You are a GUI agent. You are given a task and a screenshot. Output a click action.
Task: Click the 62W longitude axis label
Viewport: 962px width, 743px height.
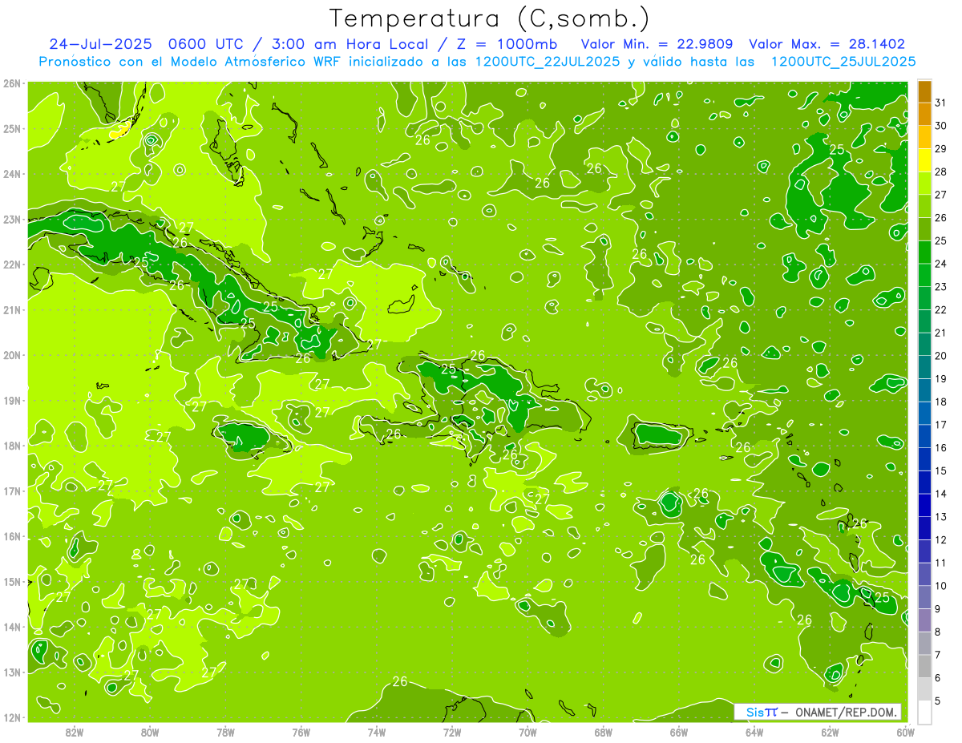(x=830, y=732)
